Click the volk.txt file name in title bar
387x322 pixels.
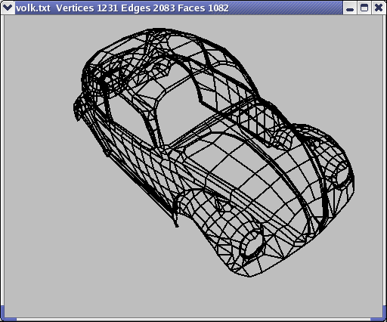click(33, 8)
